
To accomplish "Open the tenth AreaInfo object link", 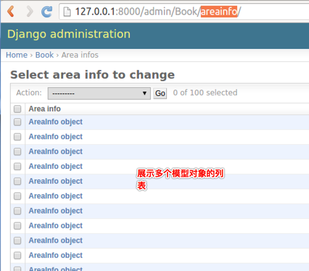I will (56, 256).
